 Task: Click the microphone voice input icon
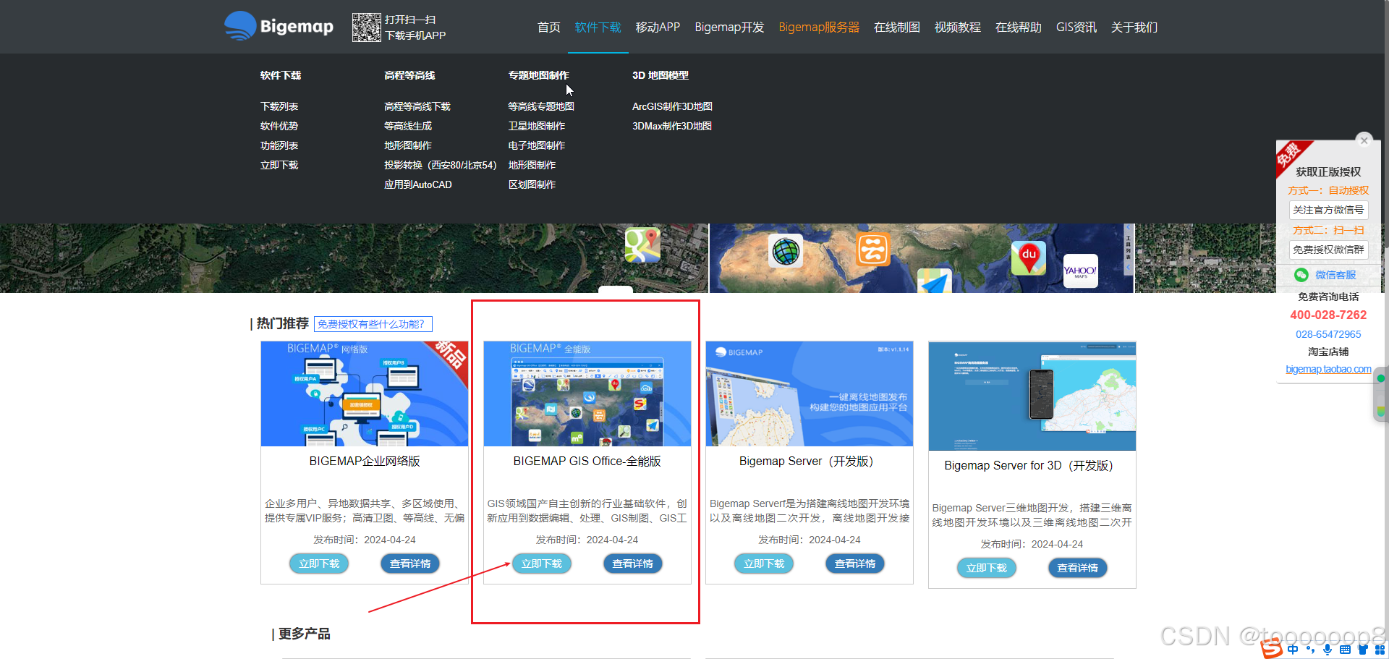point(1328,650)
